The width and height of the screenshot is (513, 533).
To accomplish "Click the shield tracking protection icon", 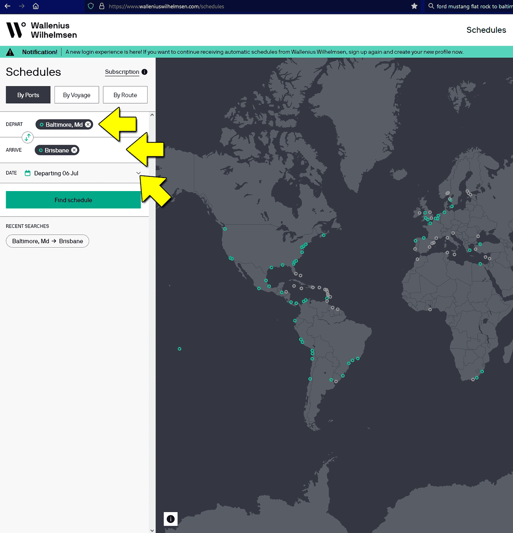I will click(91, 6).
